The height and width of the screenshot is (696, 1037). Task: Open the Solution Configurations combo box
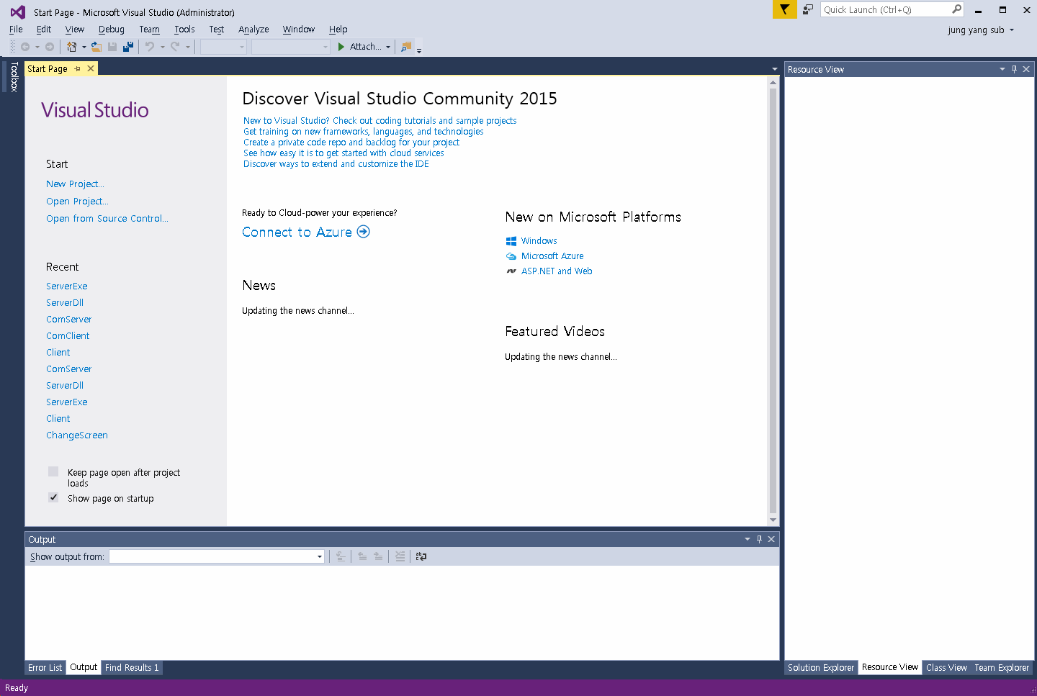[x=223, y=47]
